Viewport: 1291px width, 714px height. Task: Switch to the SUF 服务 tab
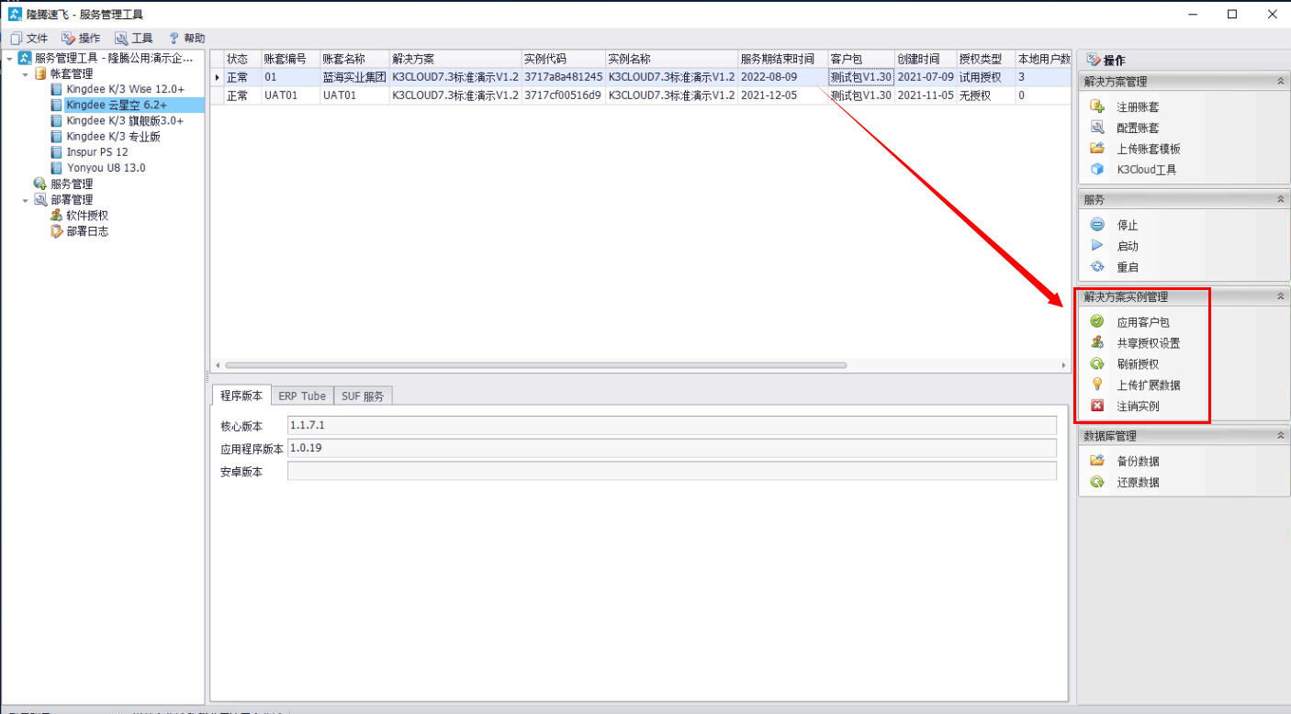363,396
